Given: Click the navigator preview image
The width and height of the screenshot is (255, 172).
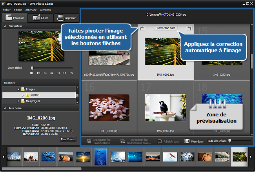Looking at the screenshot, I should 41,46.
